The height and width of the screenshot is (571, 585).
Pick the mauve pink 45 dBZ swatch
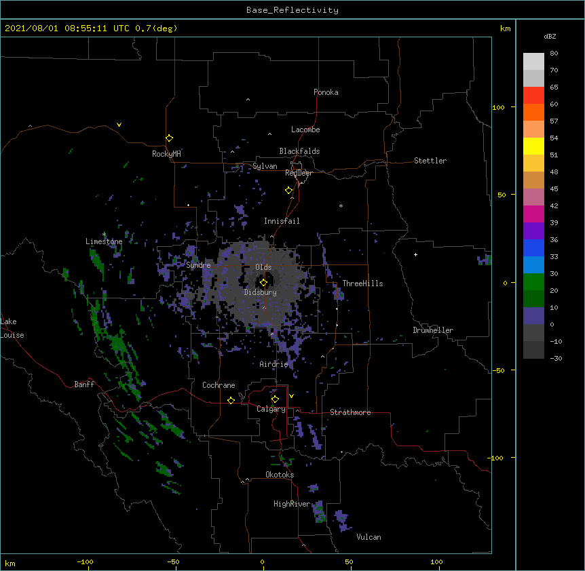533,197
